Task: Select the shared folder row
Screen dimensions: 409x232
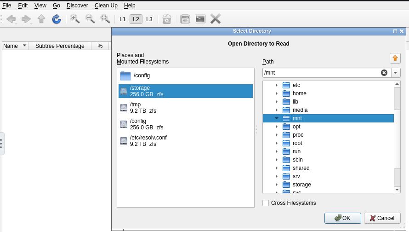Action: [x=328, y=168]
